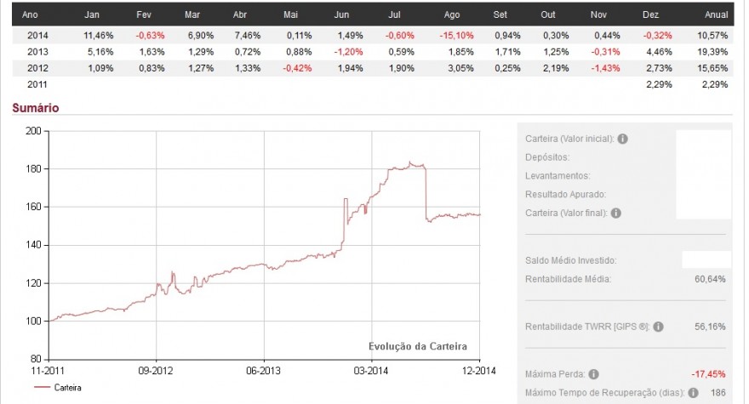Click the 09-2012 x-axis date marker
749x404 pixels.
155,371
